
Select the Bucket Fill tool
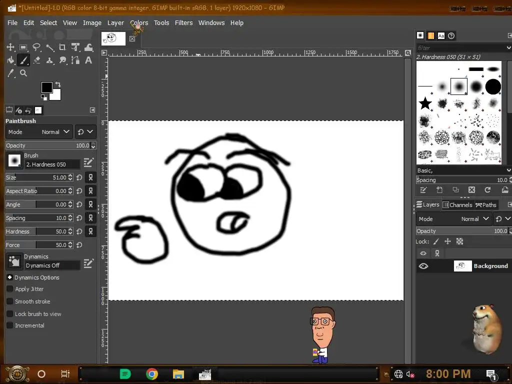click(10, 60)
